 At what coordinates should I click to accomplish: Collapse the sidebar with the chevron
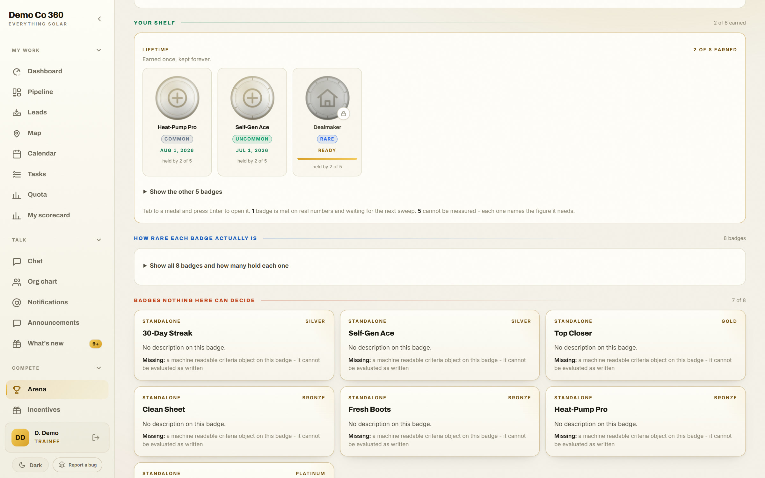pos(99,19)
